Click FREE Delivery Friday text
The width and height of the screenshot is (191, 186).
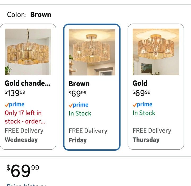pos(88,135)
